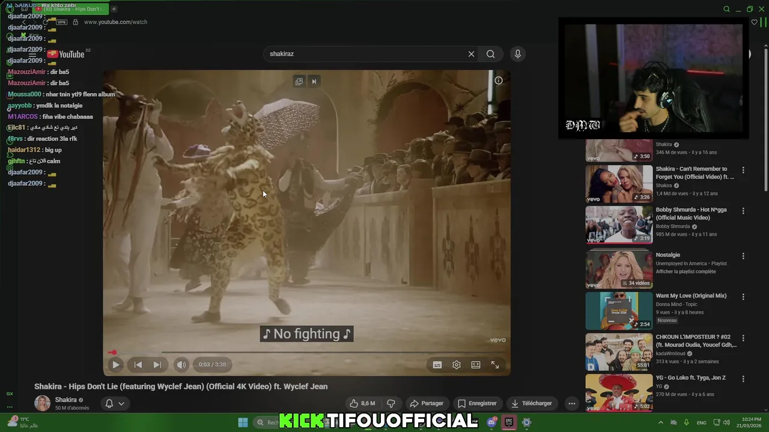The height and width of the screenshot is (432, 769).
Task: Open the YouTube hamburger guide menu
Action: click(x=32, y=54)
